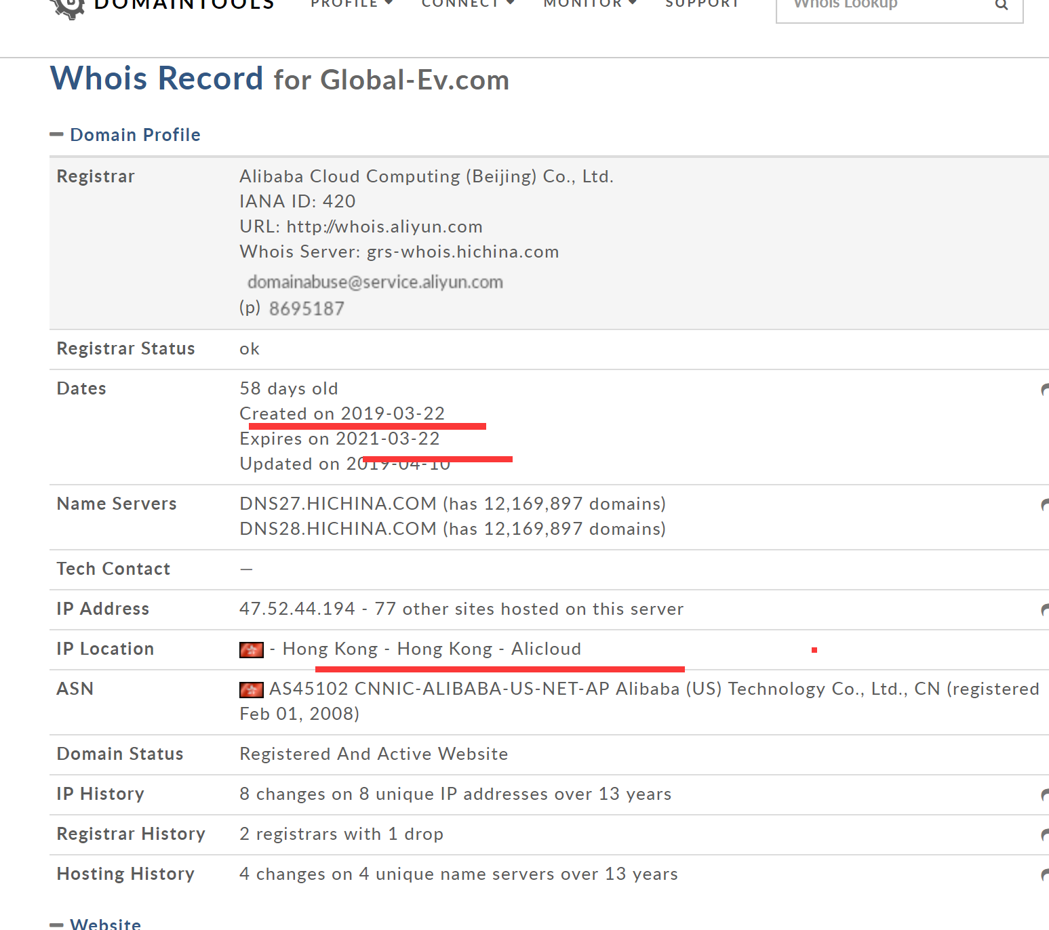Screen dimensions: 1049x930
Task: Click the share arrow in IP History row
Action: [x=1045, y=794]
